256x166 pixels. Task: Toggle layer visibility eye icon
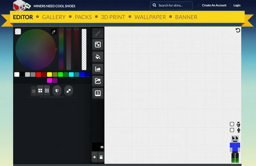click(x=102, y=147)
